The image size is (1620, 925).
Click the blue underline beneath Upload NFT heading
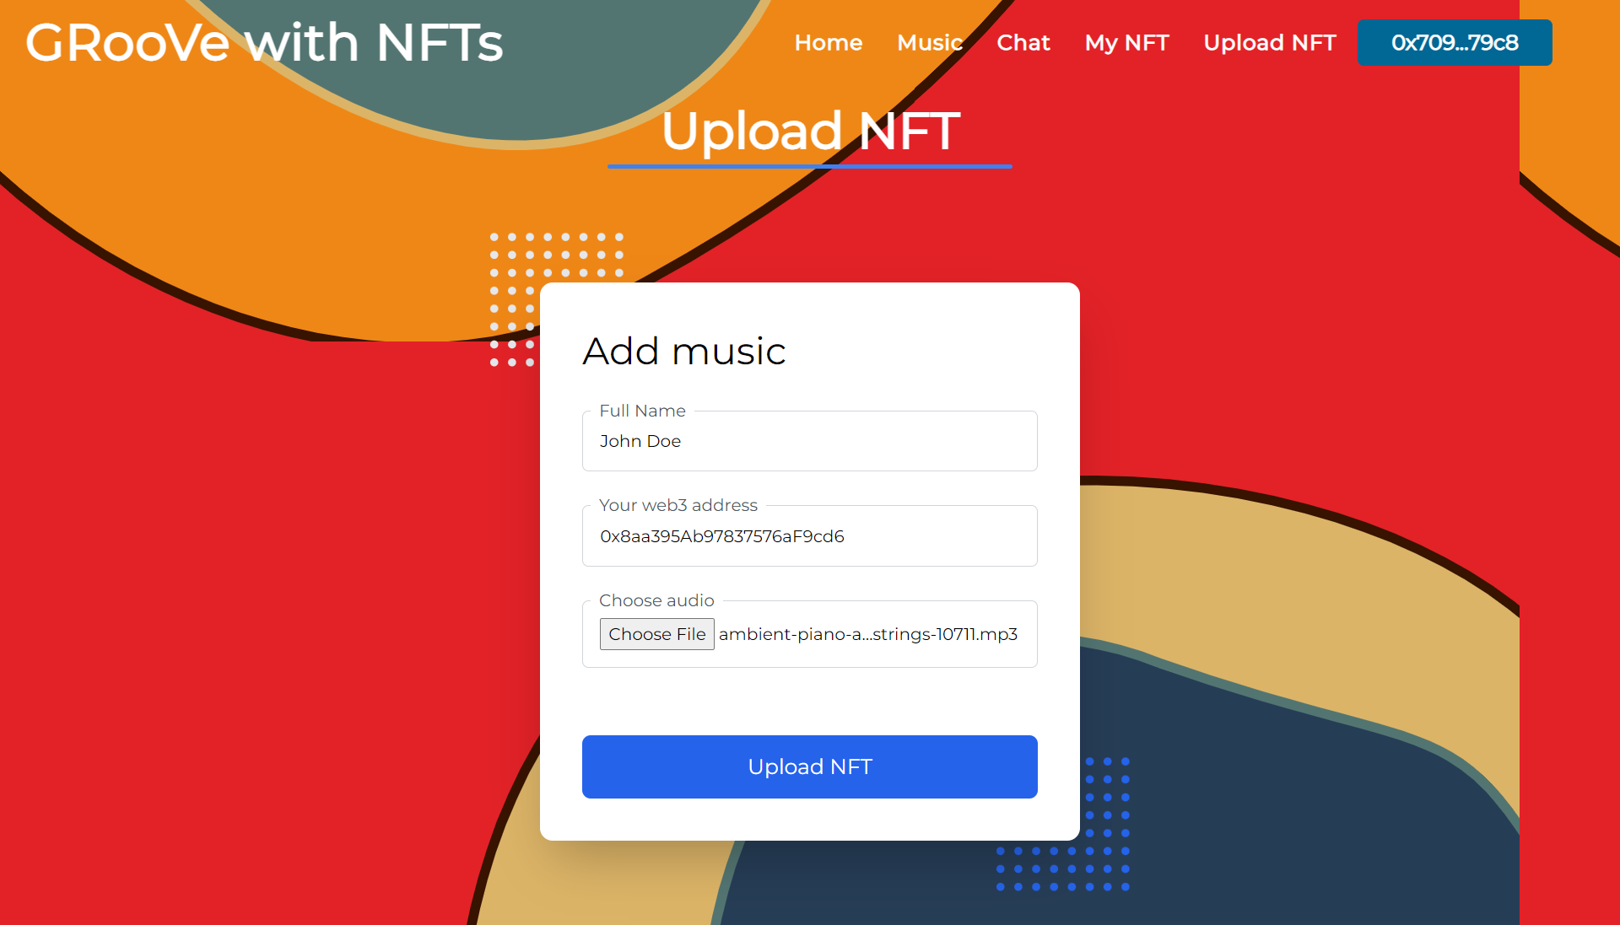click(x=809, y=166)
